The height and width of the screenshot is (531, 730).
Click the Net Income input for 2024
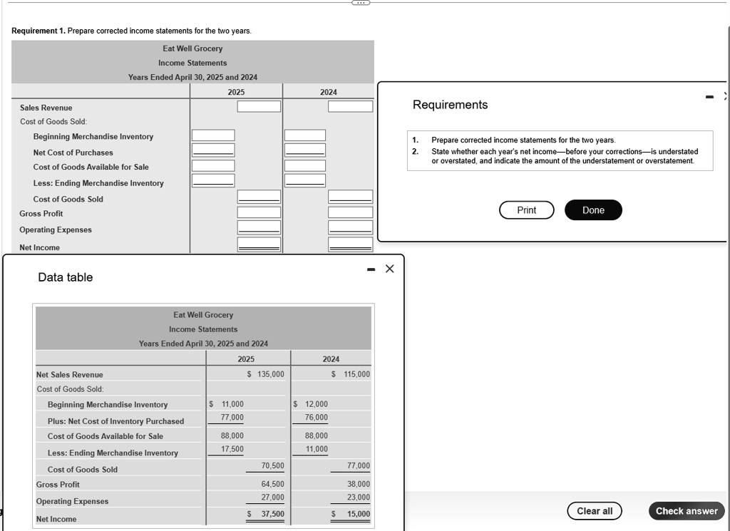pos(350,244)
